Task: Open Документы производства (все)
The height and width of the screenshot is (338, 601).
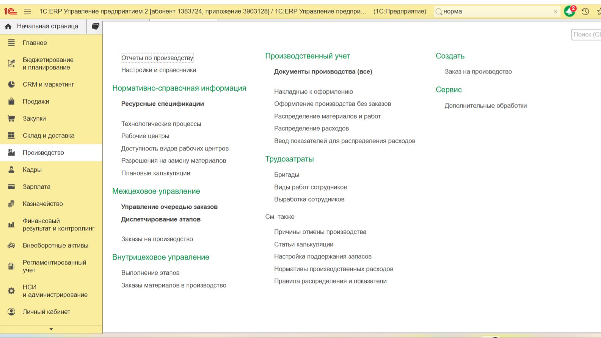Action: (323, 72)
